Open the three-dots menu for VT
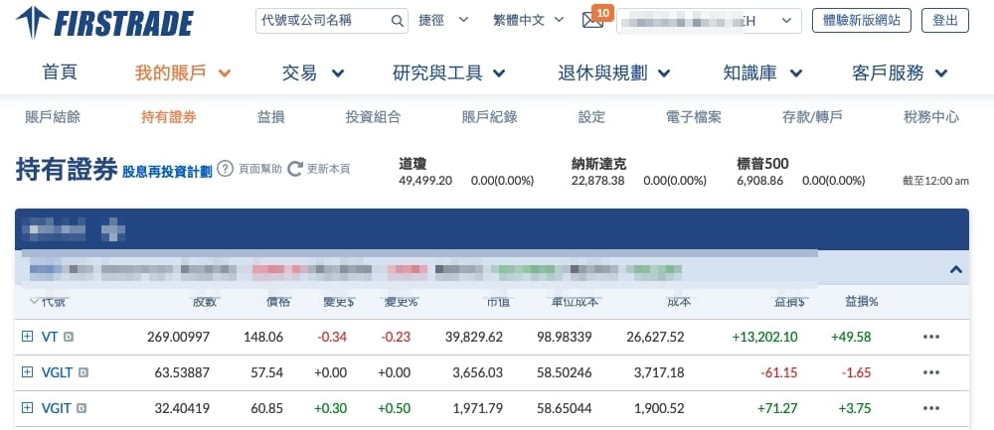 930,337
